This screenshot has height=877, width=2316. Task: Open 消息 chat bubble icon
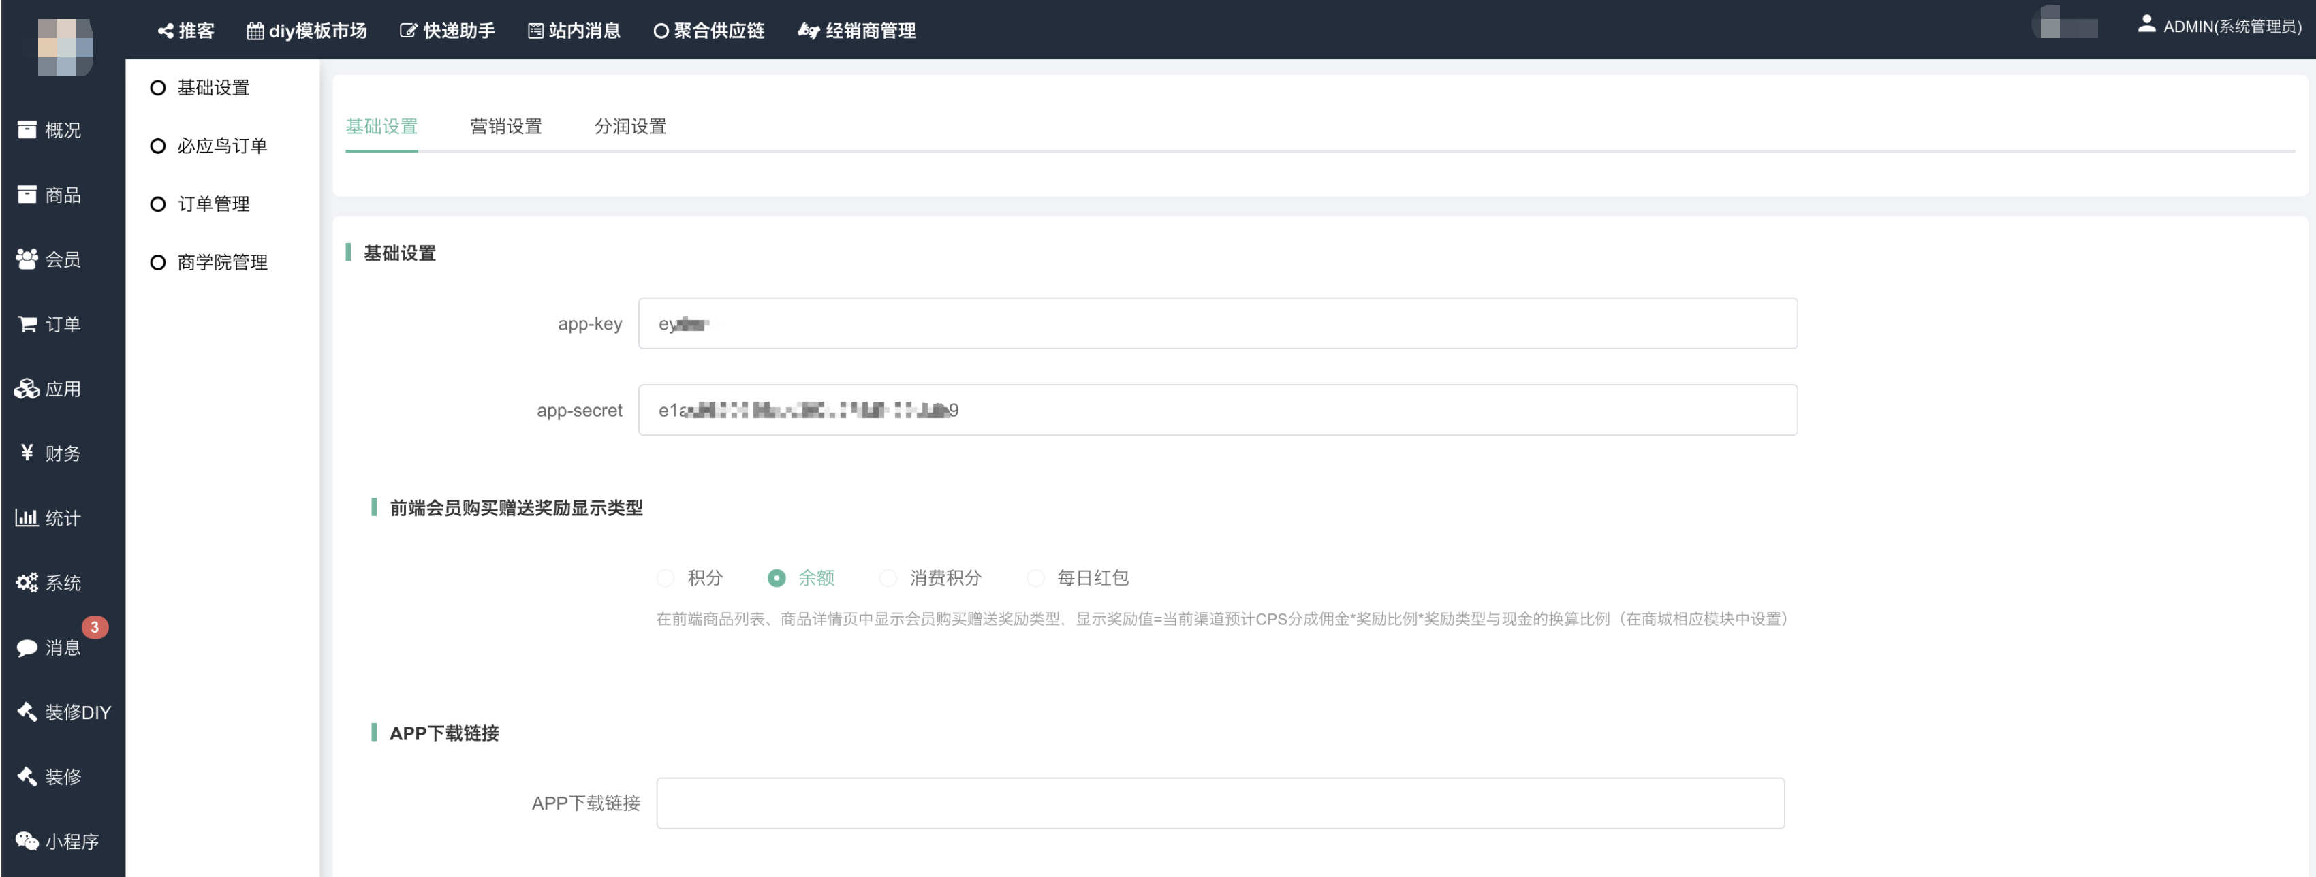tap(27, 648)
